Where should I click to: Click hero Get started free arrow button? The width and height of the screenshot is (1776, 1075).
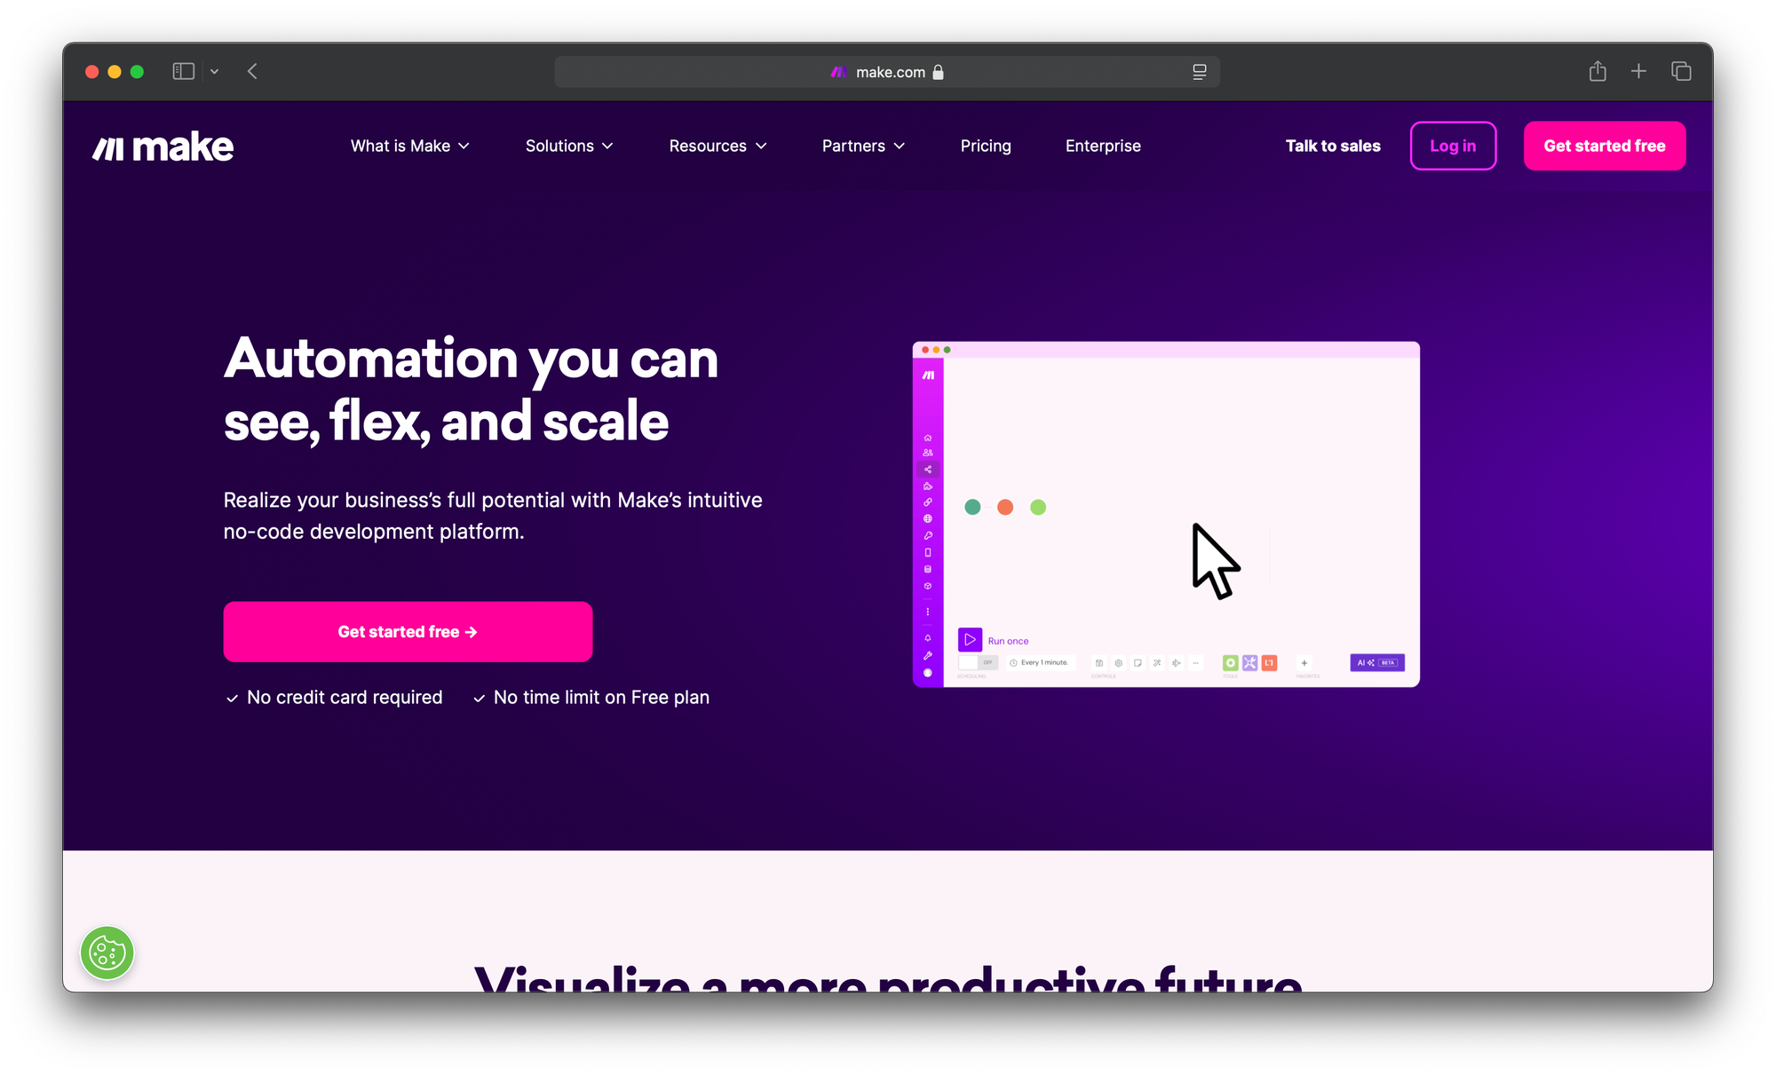[408, 632]
